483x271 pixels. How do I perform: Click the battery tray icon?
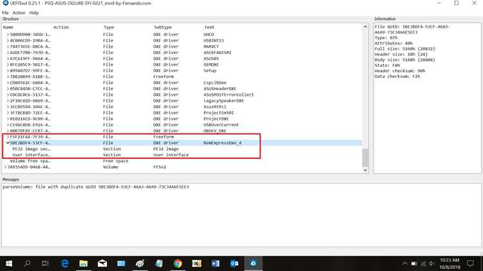tap(414, 264)
